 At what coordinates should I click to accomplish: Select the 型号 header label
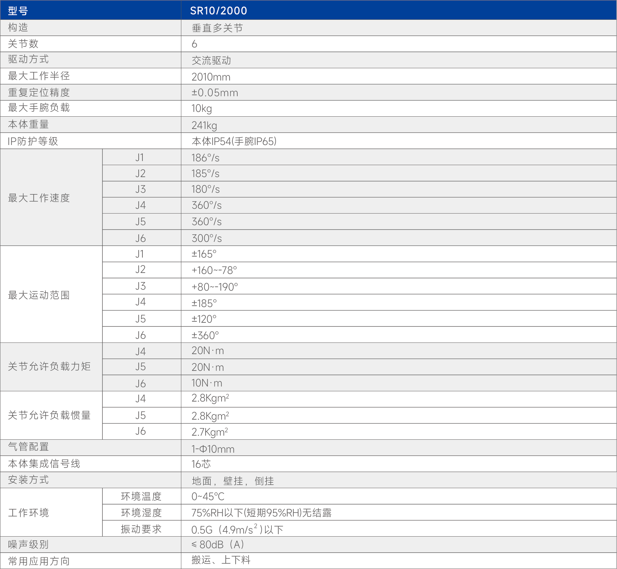[x=18, y=11]
